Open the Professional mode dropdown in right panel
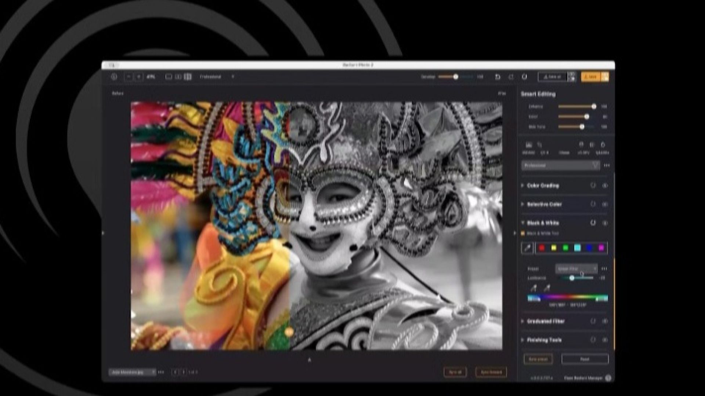The height and width of the screenshot is (396, 705). point(560,165)
